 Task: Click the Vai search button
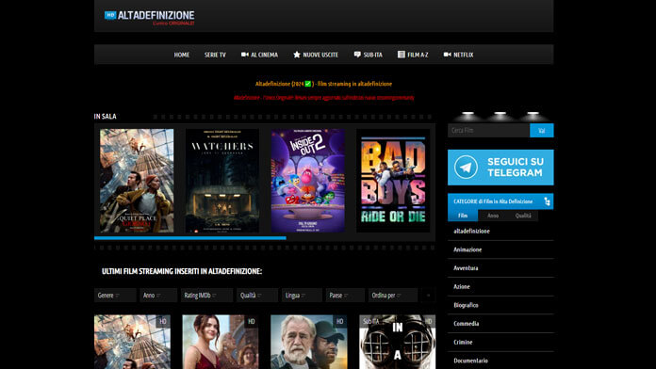(541, 131)
